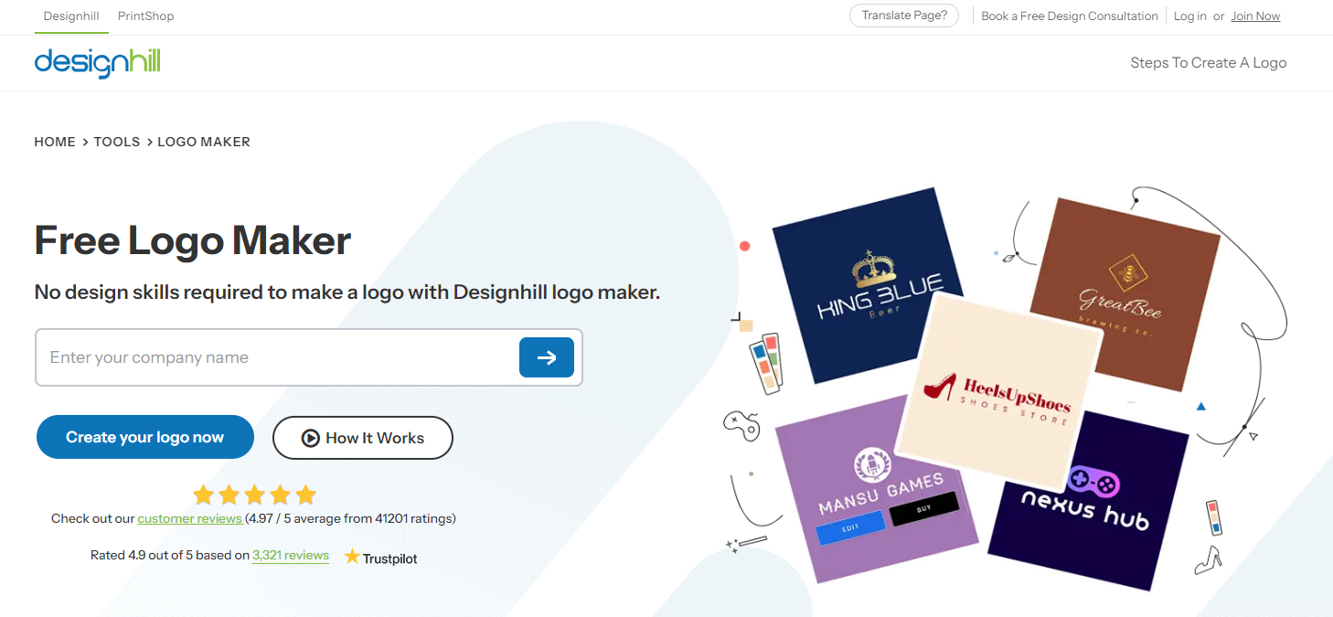Screen dimensions: 1333x617
Task: Click the Log in link
Action: tap(1189, 16)
